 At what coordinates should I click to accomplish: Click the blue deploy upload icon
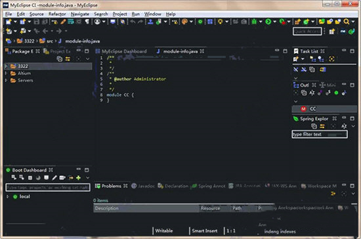[150, 22]
